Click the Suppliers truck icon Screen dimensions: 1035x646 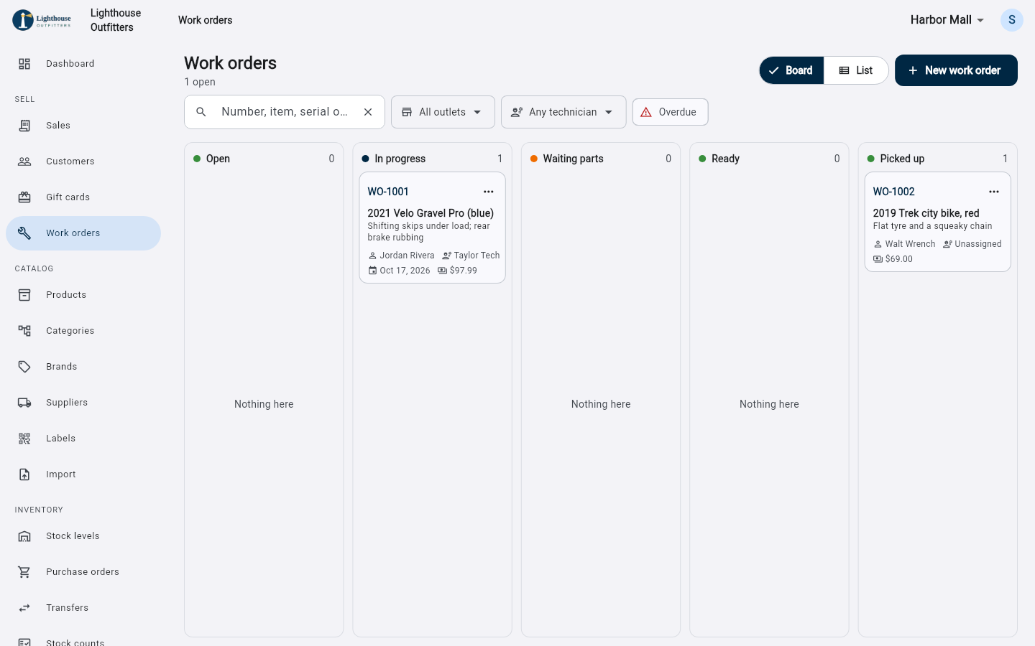tap(24, 403)
